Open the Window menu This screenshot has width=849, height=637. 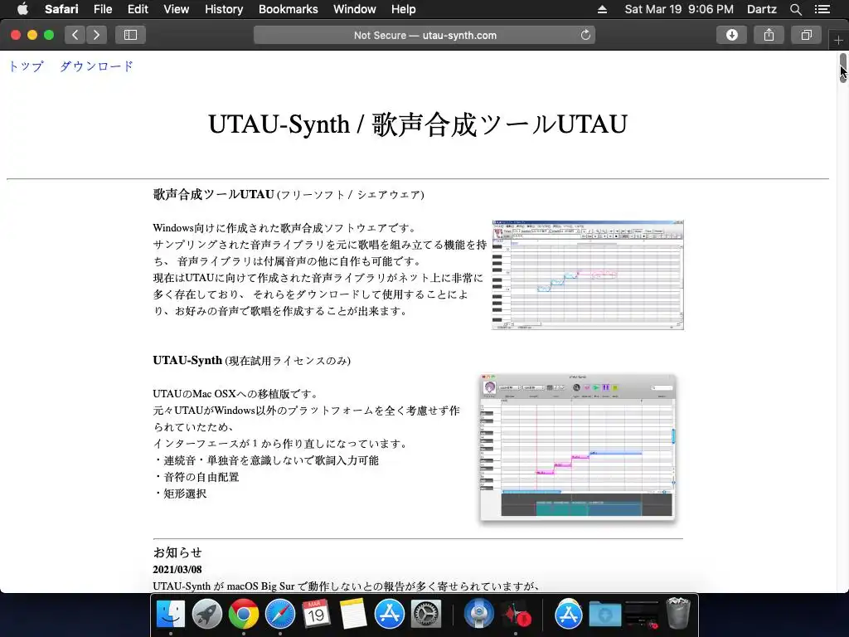click(354, 9)
